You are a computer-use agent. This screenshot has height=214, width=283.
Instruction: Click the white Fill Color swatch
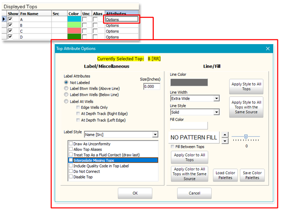click(x=189, y=125)
